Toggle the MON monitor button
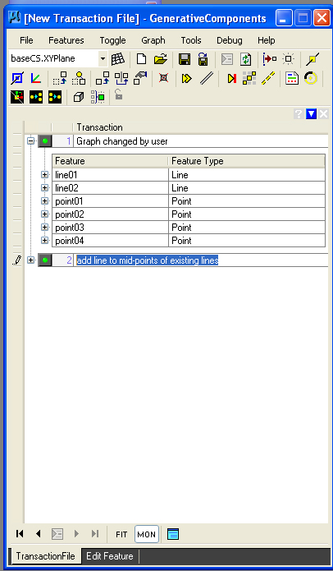 [x=147, y=534]
